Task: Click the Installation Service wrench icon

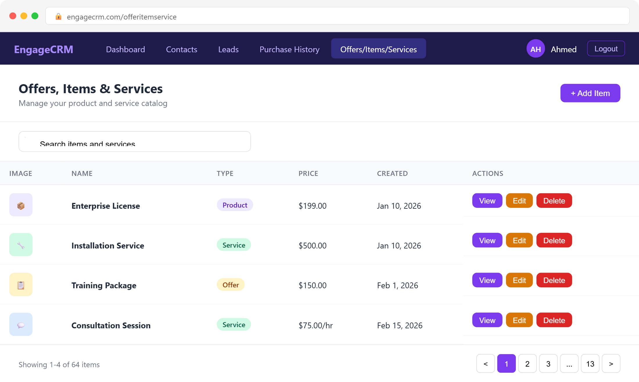Action: click(x=21, y=245)
